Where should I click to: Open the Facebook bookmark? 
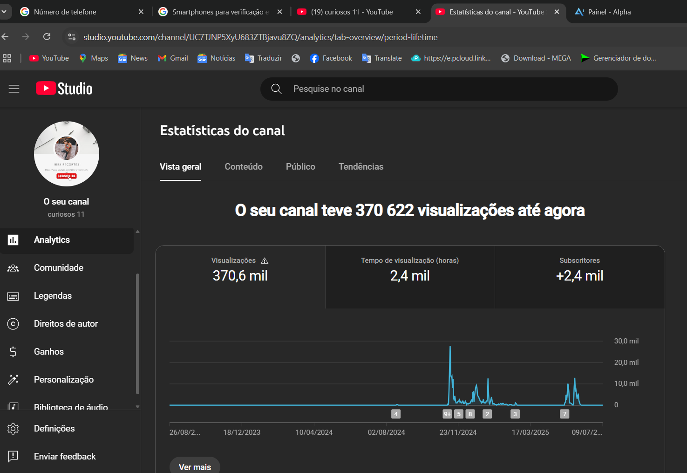point(331,58)
